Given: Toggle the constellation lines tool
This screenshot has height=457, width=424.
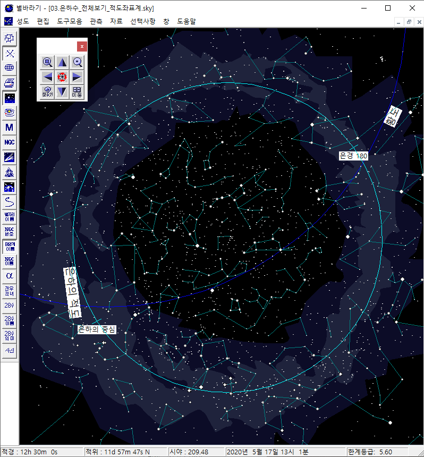Looking at the screenshot, I should pos(10,53).
